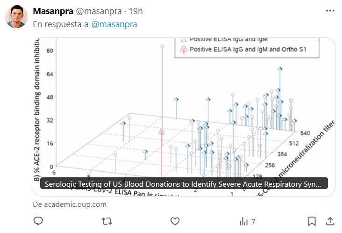The height and width of the screenshot is (233, 342).
Task: Click the red data marker in the chart
Action: [x=162, y=132]
